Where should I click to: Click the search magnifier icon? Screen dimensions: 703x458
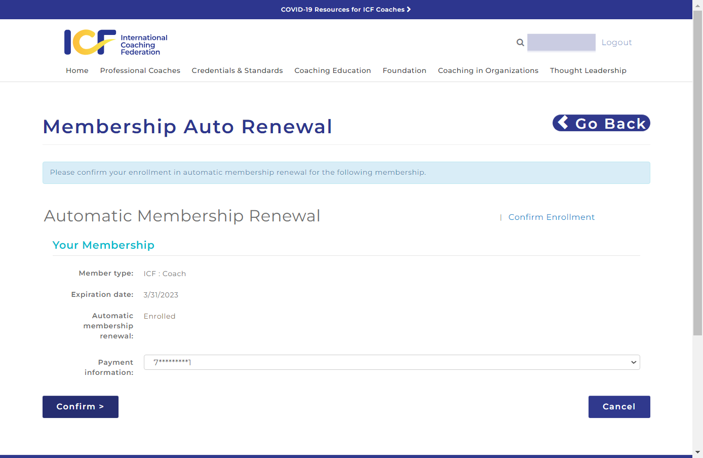(x=520, y=43)
